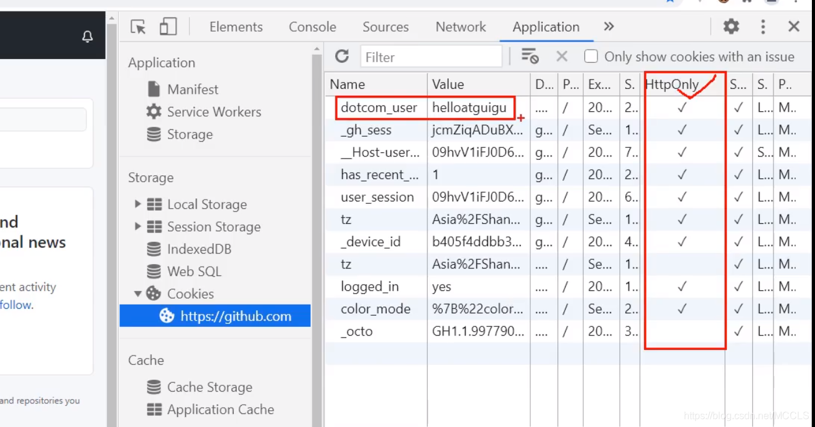This screenshot has height=427, width=815.
Task: Click the Service Workers gear icon
Action: coord(154,111)
